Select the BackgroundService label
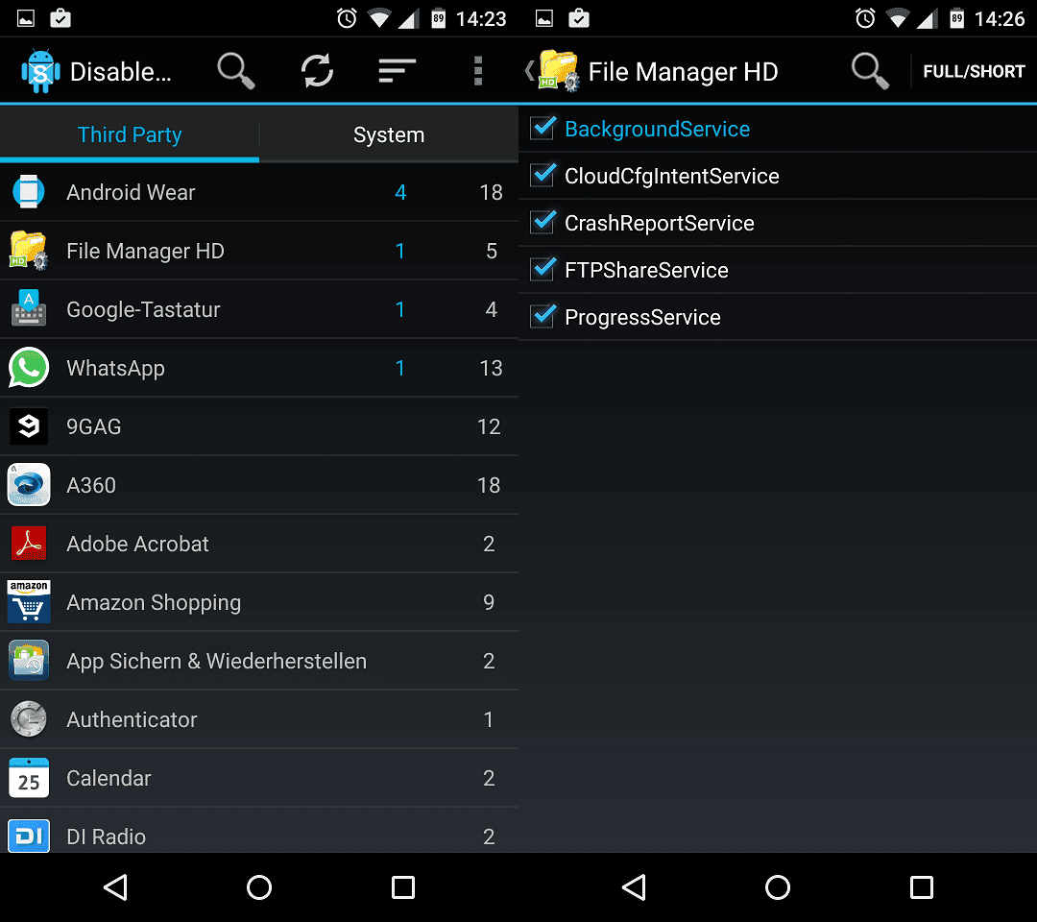This screenshot has height=922, width=1037. coord(658,129)
